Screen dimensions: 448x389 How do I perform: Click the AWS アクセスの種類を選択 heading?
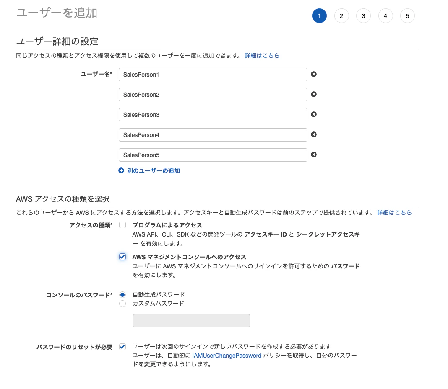(x=63, y=199)
